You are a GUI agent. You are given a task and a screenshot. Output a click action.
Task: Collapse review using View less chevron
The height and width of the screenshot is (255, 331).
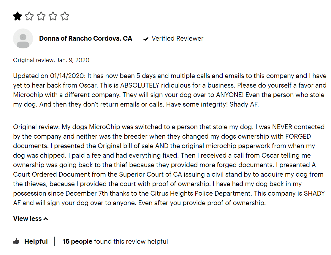(46, 219)
